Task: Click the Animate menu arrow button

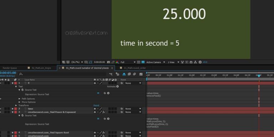Action: point(117,86)
